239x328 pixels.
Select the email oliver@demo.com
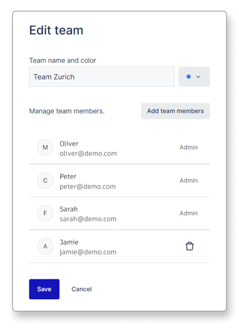88,154
